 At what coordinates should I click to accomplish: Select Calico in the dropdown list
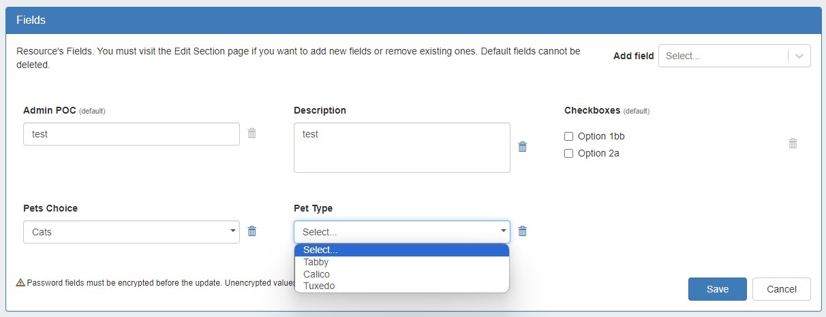317,274
